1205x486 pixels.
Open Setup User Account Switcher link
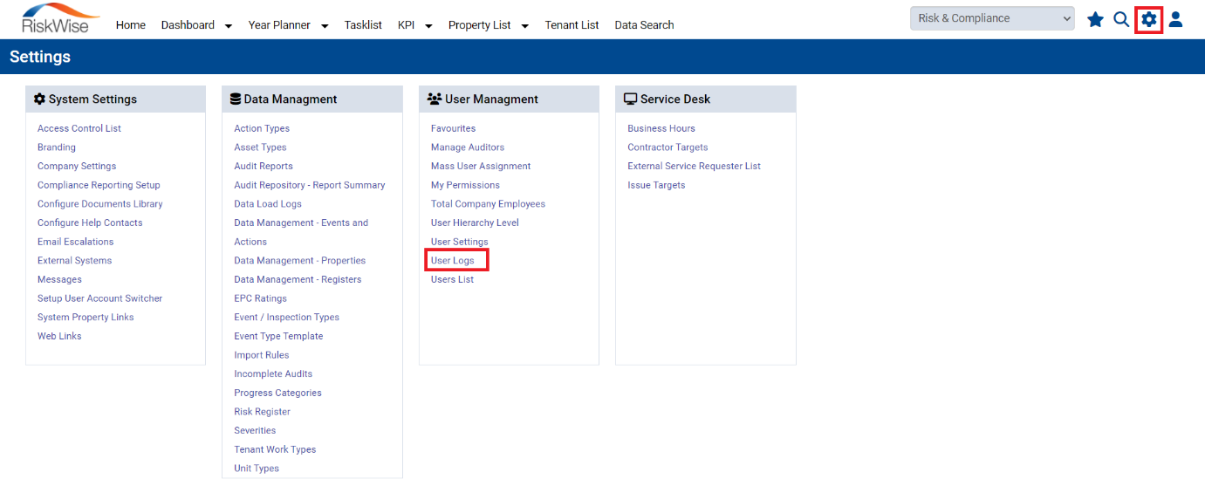pyautogui.click(x=100, y=298)
